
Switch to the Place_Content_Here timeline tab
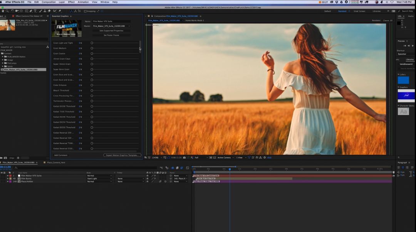[x=56, y=162]
